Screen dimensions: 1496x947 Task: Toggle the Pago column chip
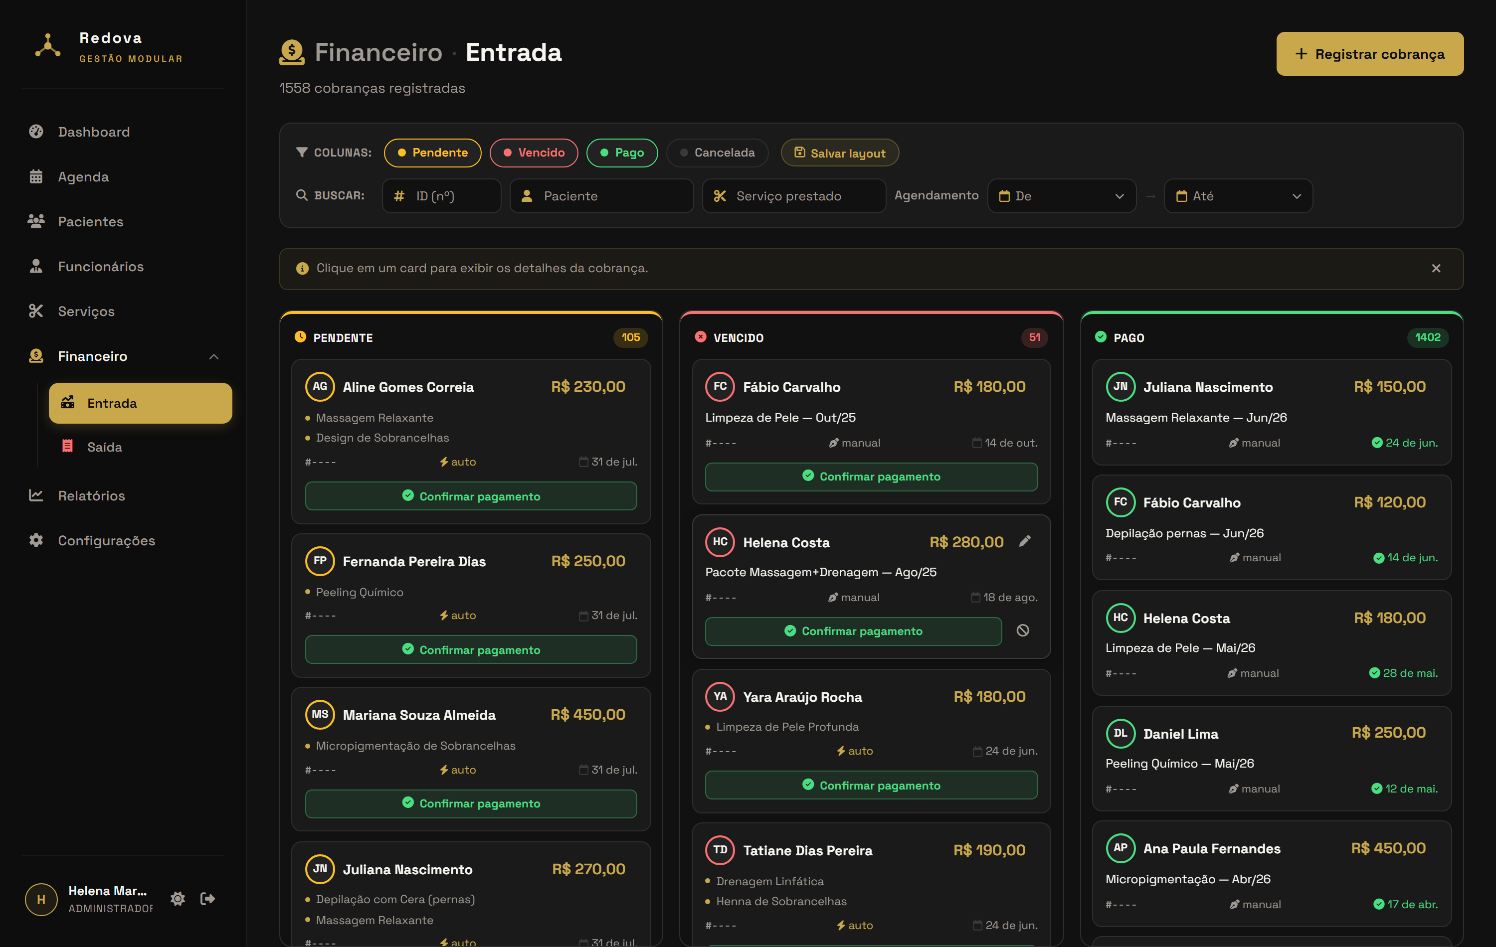point(622,153)
